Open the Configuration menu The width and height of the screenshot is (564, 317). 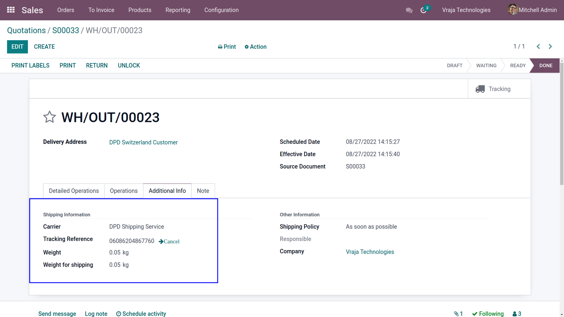click(x=221, y=10)
